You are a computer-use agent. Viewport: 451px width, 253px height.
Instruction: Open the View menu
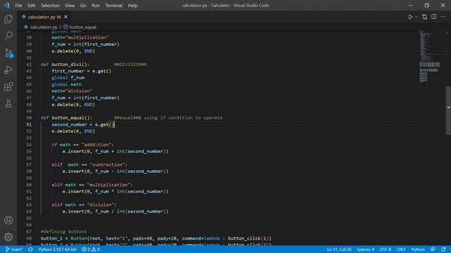pyautogui.click(x=70, y=6)
